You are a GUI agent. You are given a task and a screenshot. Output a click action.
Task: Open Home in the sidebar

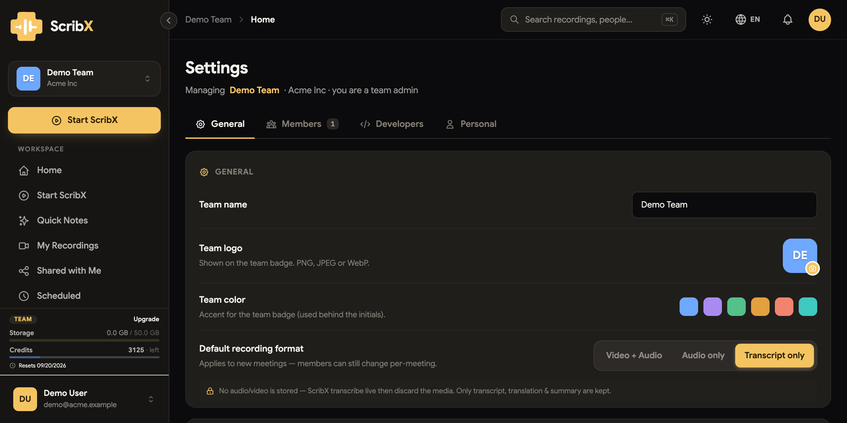84,170
